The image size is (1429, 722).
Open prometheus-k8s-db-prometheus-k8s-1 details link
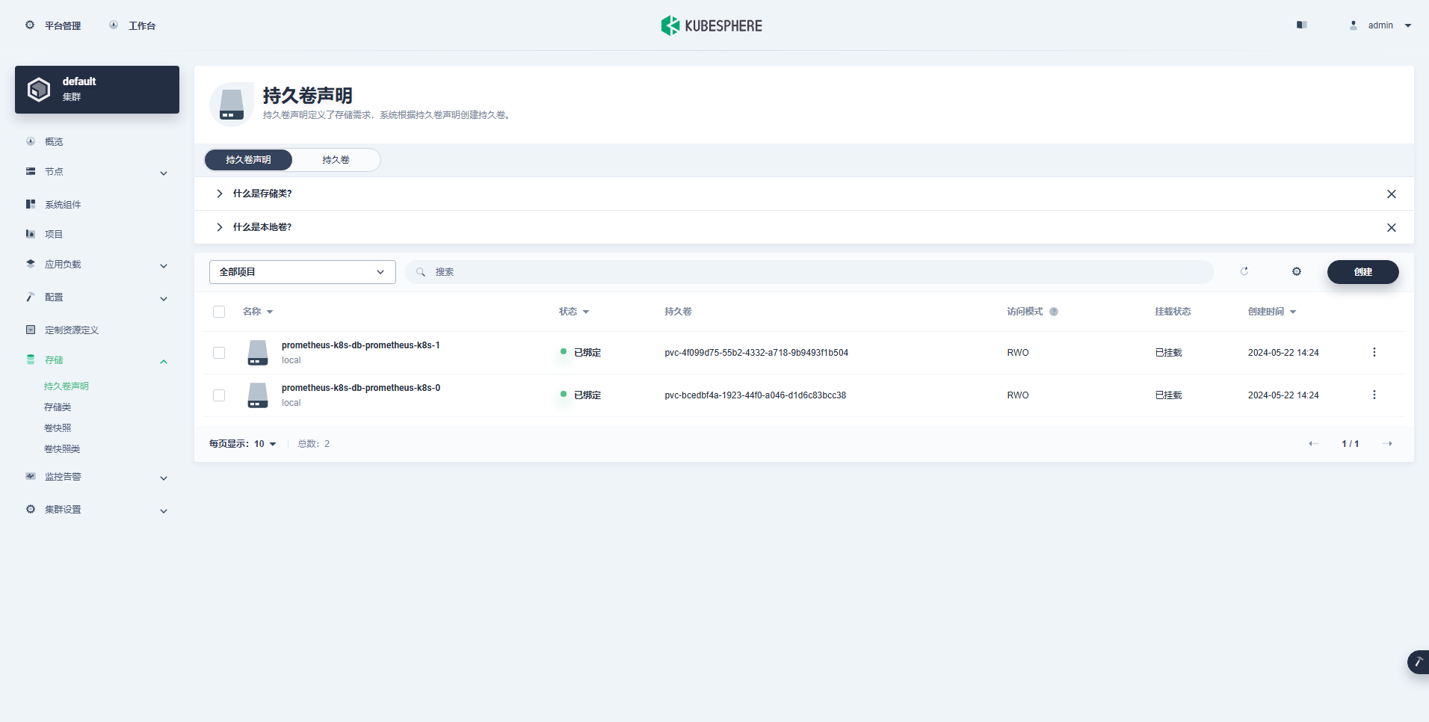tap(361, 345)
